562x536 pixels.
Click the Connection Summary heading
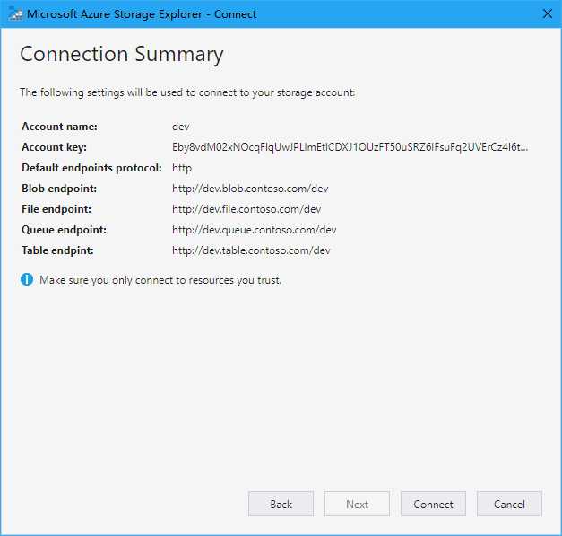[122, 55]
